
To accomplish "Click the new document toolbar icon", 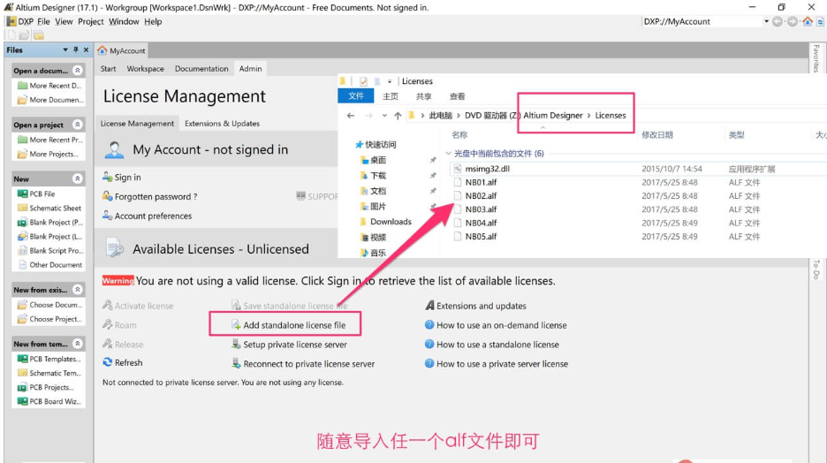I will (x=11, y=35).
